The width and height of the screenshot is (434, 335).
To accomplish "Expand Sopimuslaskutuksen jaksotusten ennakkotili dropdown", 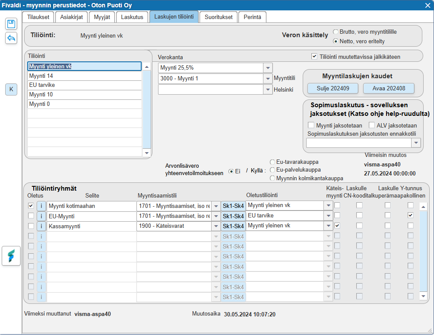I will coord(416,143).
